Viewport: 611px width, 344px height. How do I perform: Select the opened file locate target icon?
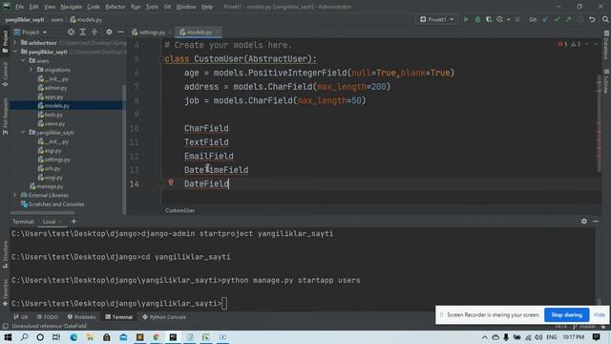coord(71,32)
